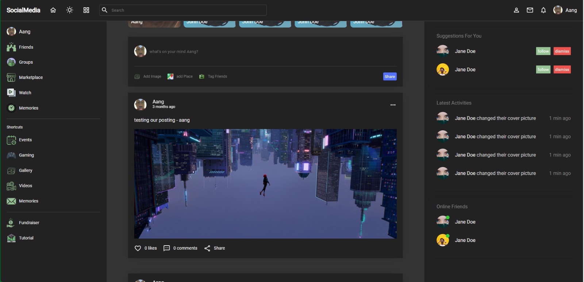
Task: Click the home icon in top navbar
Action: [x=53, y=10]
